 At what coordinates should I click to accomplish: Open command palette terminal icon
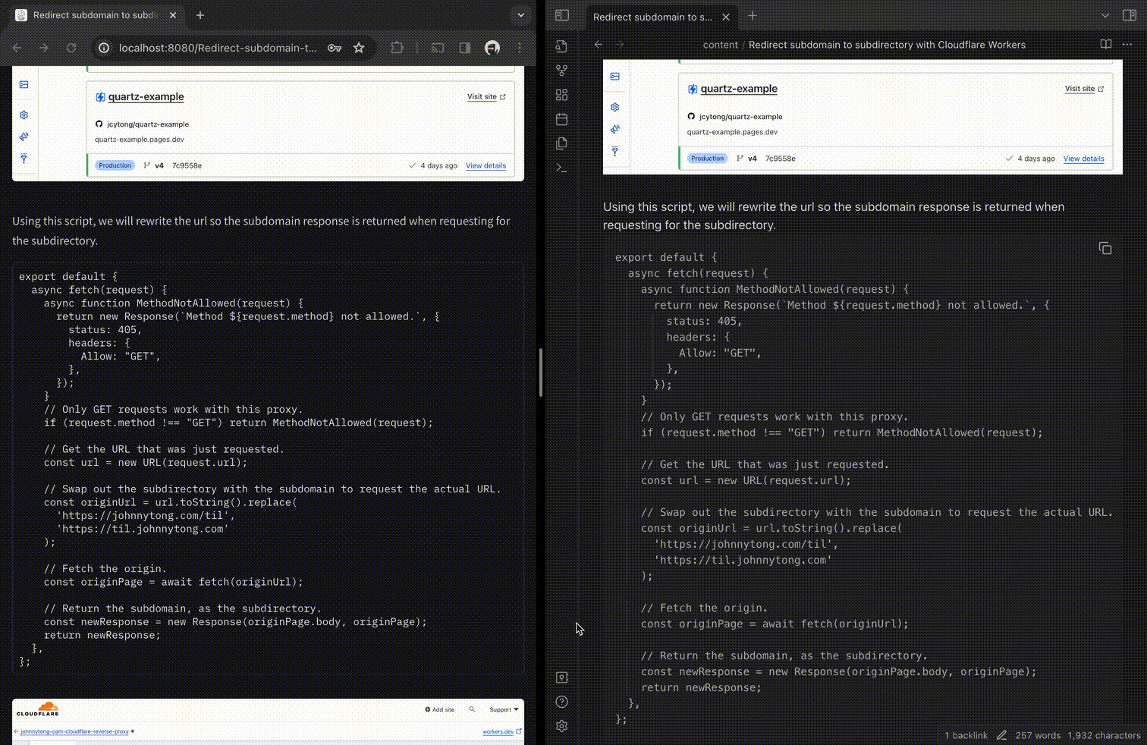pos(561,168)
